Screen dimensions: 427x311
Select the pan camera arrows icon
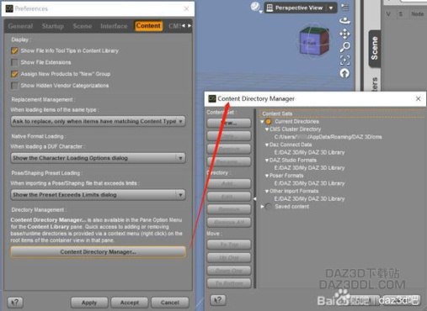pos(344,34)
